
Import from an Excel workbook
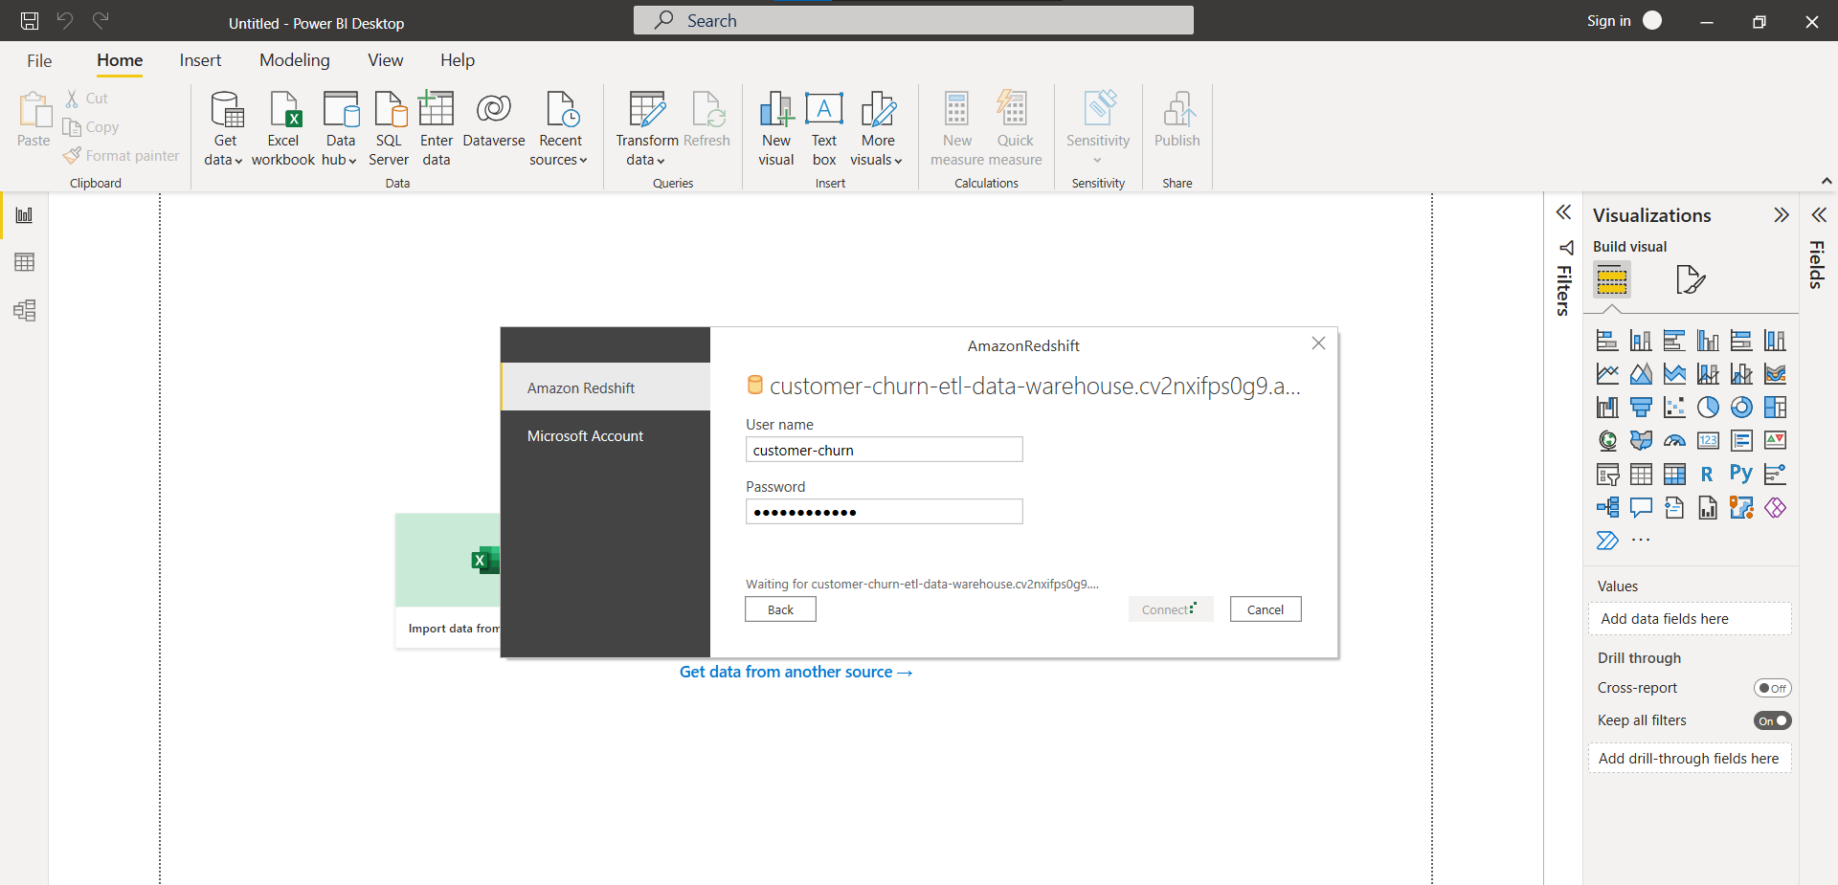[x=283, y=129]
